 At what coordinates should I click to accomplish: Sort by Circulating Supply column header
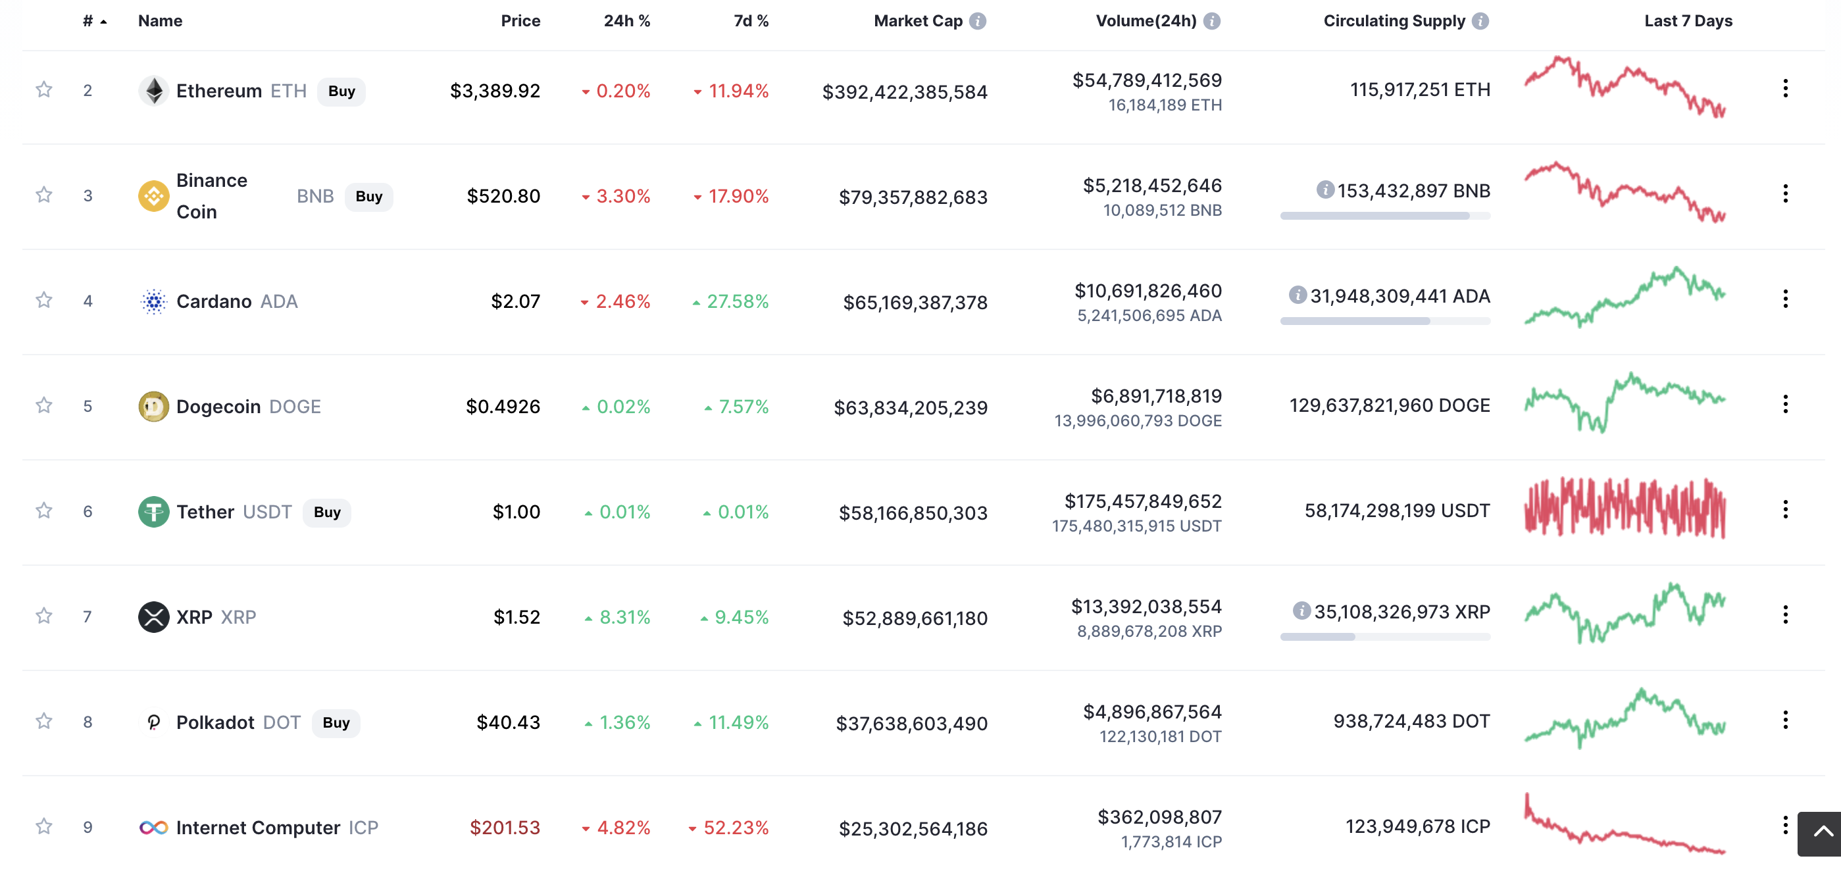pos(1394,21)
